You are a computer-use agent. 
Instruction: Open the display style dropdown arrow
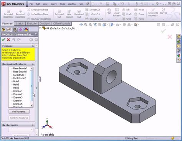click(x=114, y=25)
